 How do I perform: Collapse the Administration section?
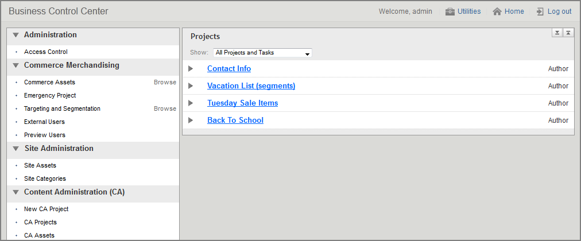coord(16,35)
